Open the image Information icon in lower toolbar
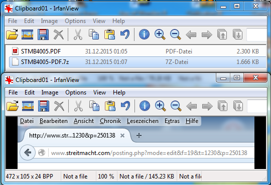 tap(145, 106)
